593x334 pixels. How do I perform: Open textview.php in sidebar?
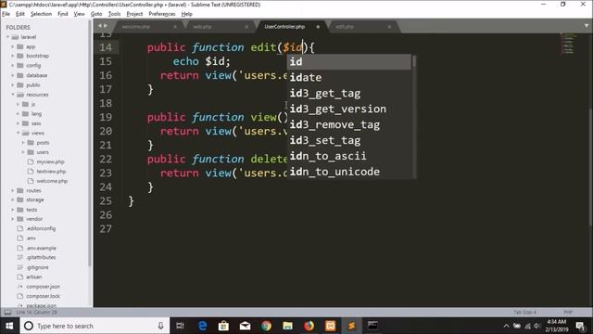(51, 172)
